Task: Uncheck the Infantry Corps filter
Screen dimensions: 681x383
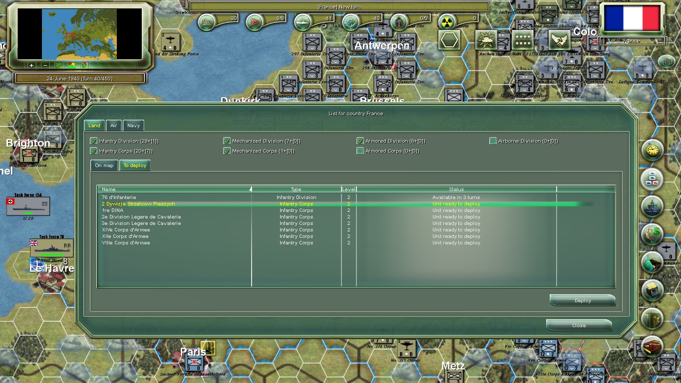Action: [x=93, y=151]
